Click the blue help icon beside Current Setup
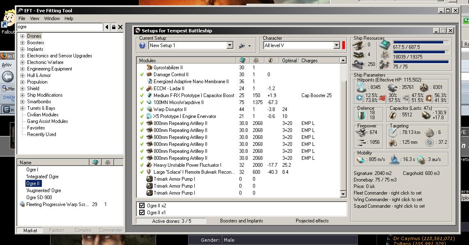This screenshot has height=245, width=469. click(143, 45)
